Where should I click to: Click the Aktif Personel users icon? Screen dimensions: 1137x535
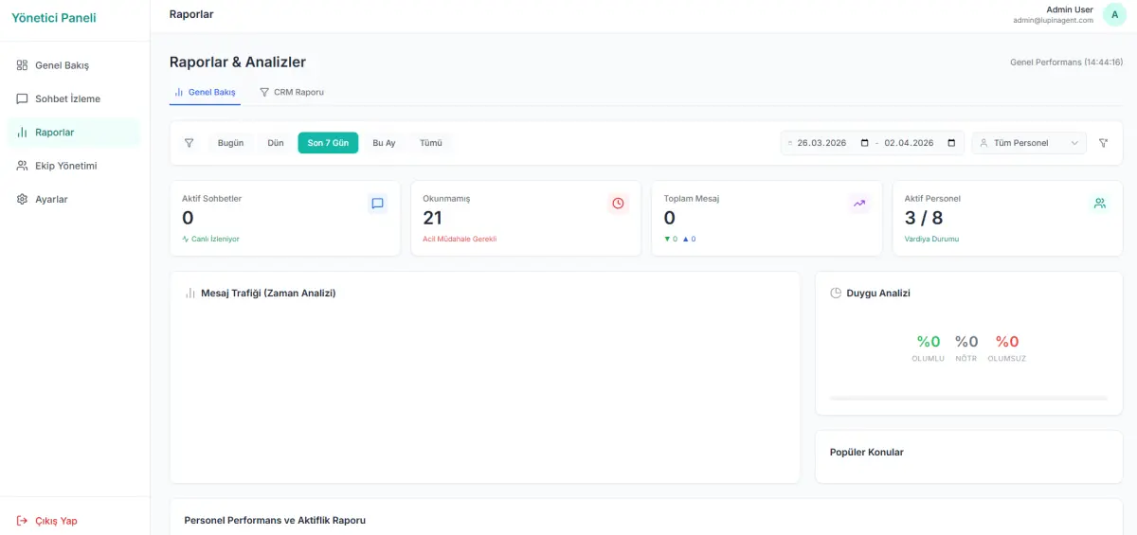pyautogui.click(x=1100, y=203)
